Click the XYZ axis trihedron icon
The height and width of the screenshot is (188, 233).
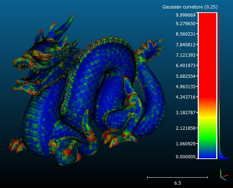tap(224, 175)
